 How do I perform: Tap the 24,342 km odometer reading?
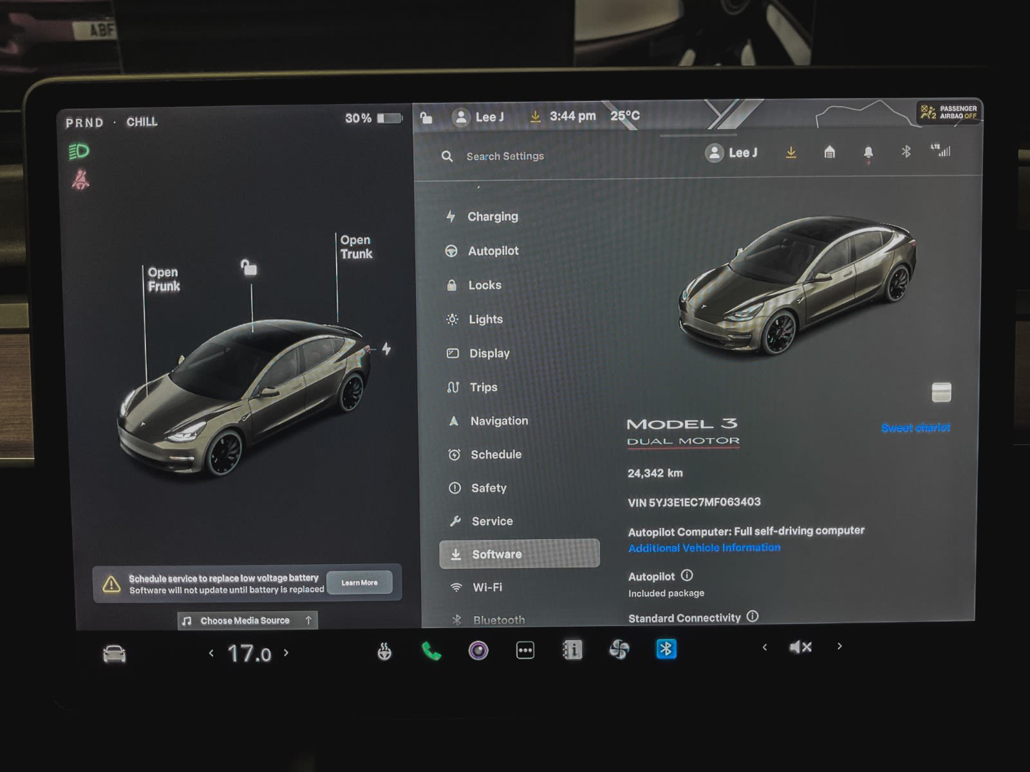coord(655,473)
